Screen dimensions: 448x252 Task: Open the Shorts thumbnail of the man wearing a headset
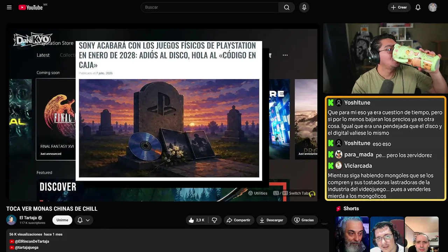click(387, 234)
